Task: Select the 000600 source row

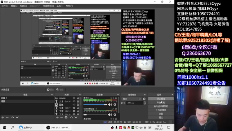Action: tap(67, 98)
